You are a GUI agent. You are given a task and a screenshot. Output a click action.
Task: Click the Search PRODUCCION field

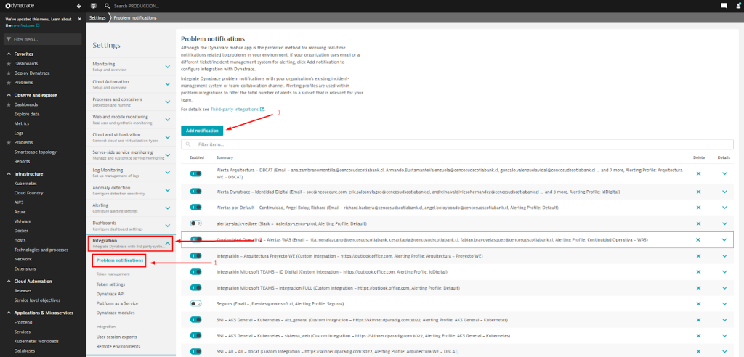pyautogui.click(x=137, y=6)
